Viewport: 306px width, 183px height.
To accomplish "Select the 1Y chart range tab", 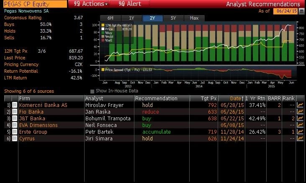I will pos(131,18).
